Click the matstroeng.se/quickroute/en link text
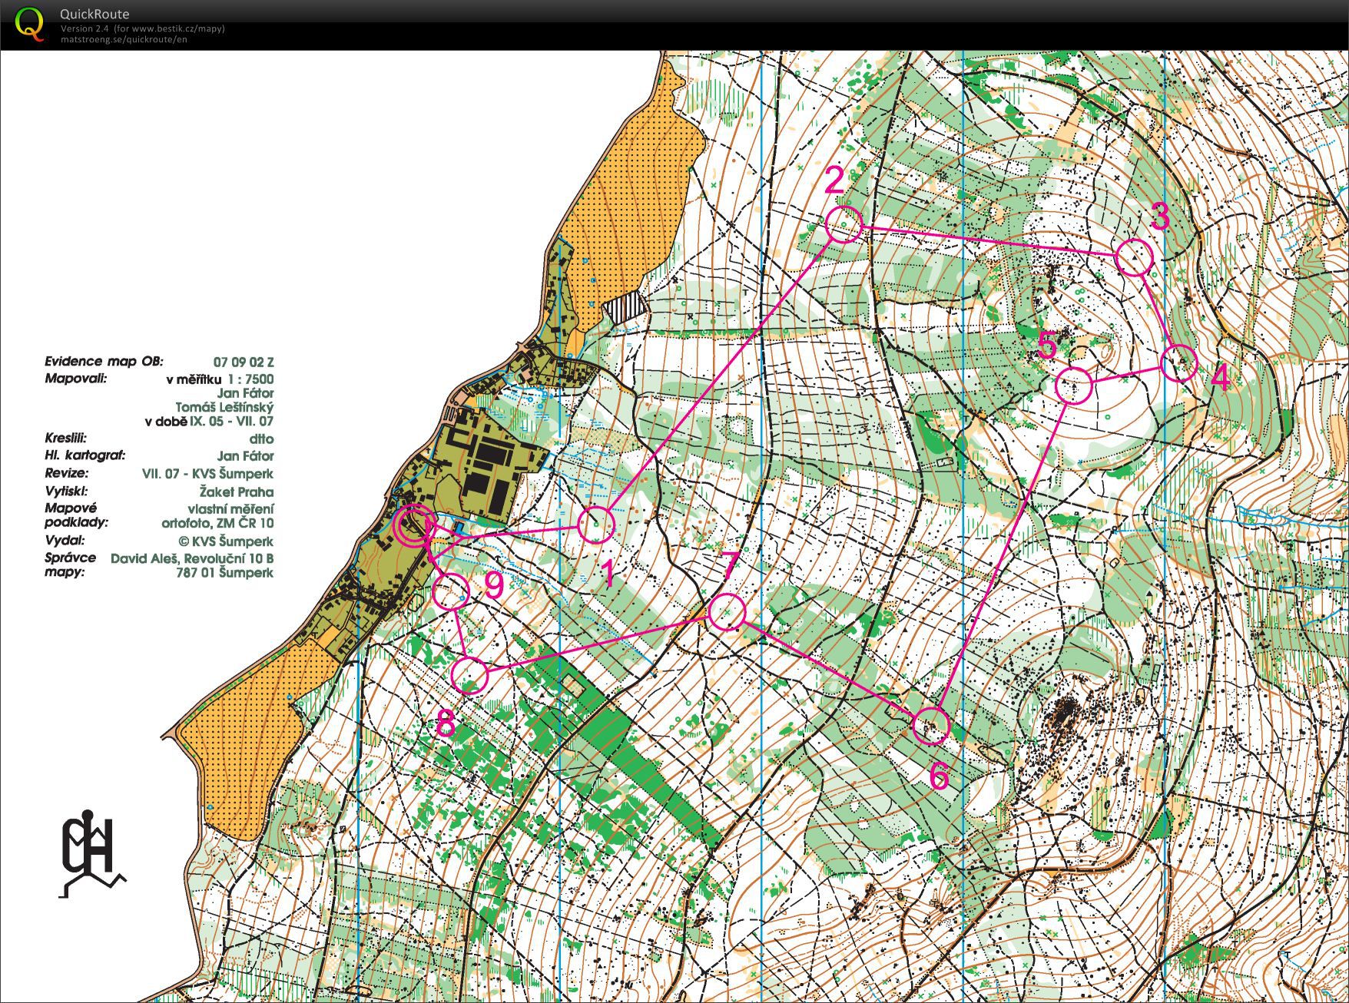Image resolution: width=1349 pixels, height=1003 pixels. 124,39
